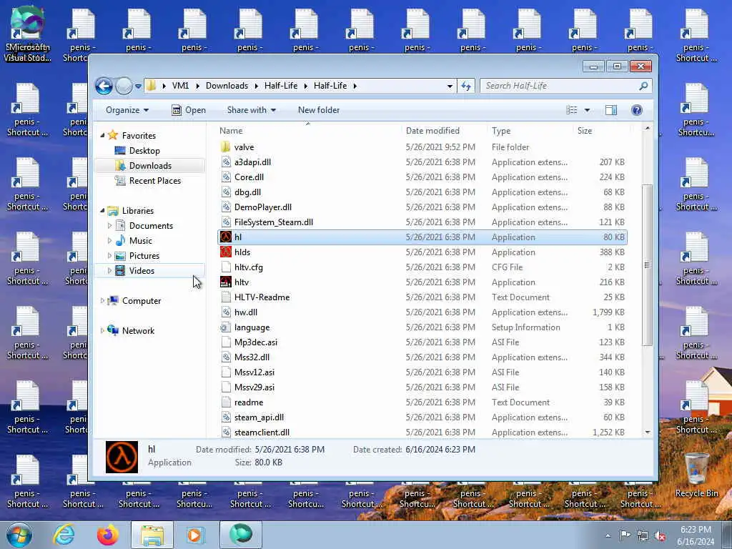Screen dimensions: 732x549
Task: Sort by the Type column header
Action: click(530, 131)
